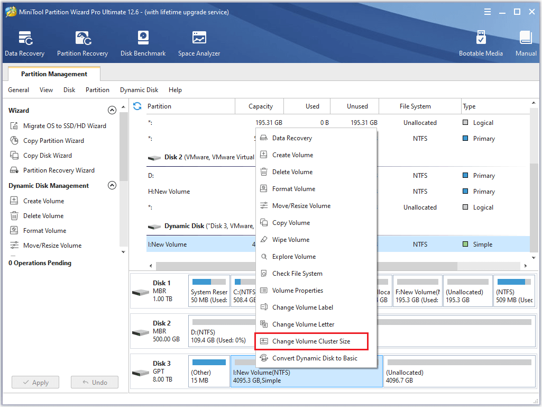This screenshot has width=542, height=407.
Task: Click the Partition Recovery Wizard icon
Action: pos(14,170)
